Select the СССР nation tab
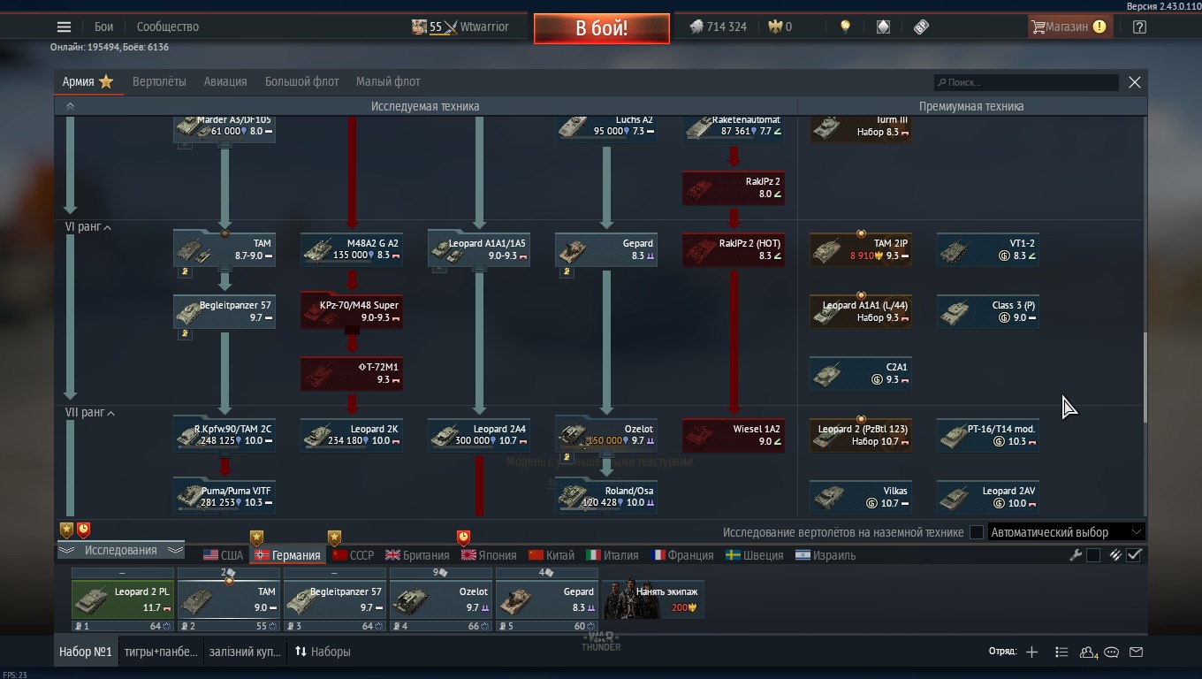Screen dimensions: 1202x679 click(353, 555)
